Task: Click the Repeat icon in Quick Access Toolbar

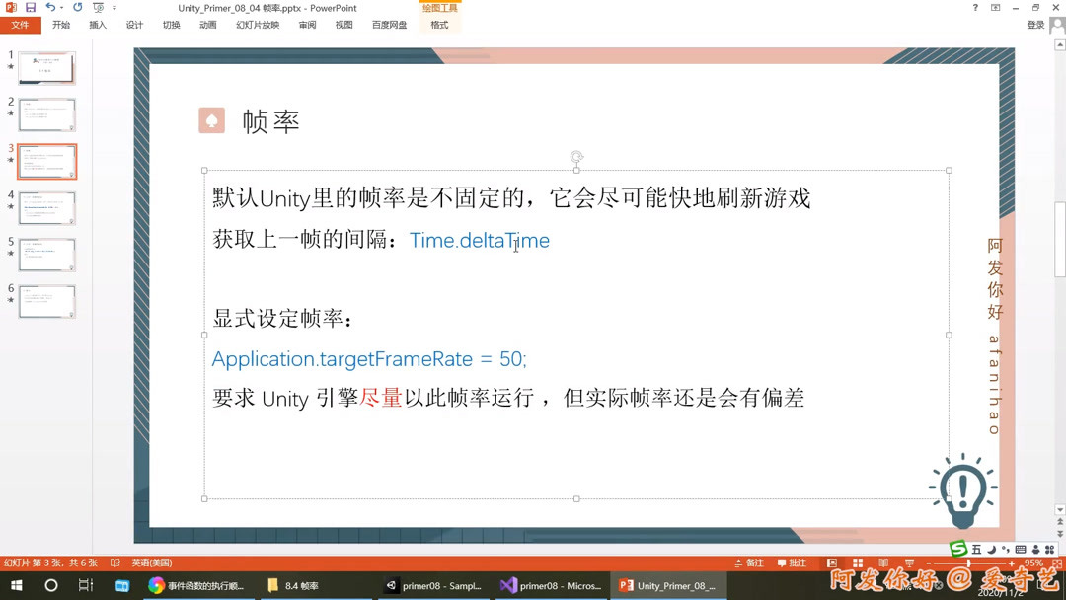Action: pyautogui.click(x=77, y=7)
